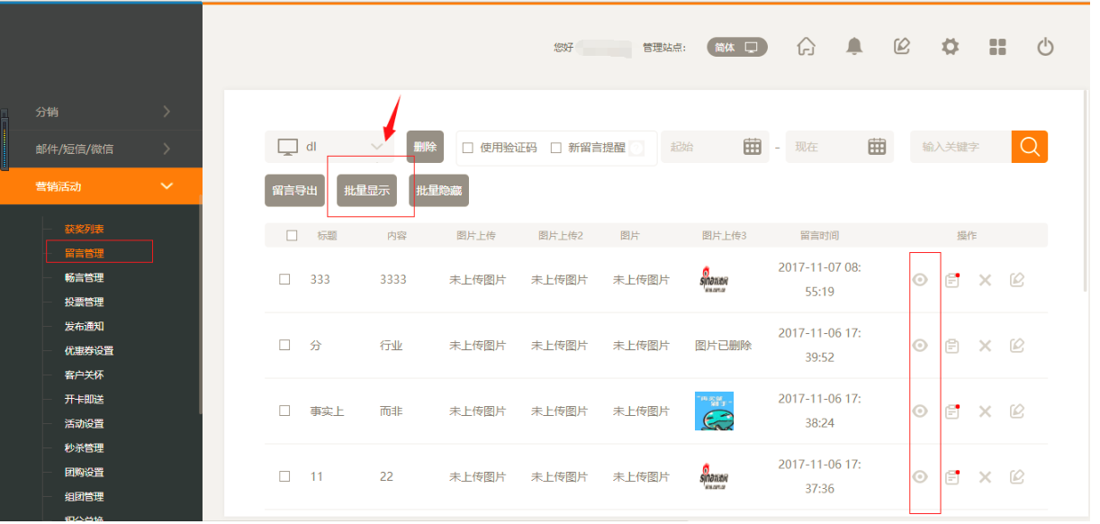Screen dimensions: 1100x524
Task: Click the 留言导出 button
Action: pos(295,191)
